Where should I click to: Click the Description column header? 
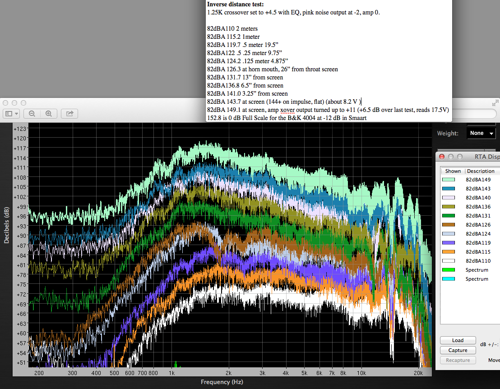click(x=481, y=171)
